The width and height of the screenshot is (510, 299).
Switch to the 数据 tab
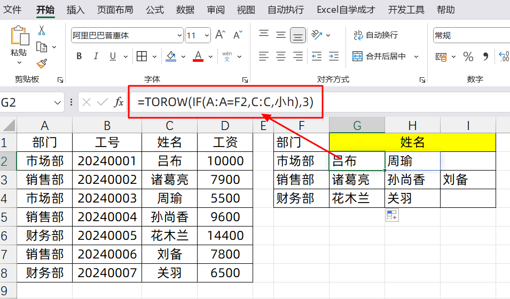tap(185, 10)
